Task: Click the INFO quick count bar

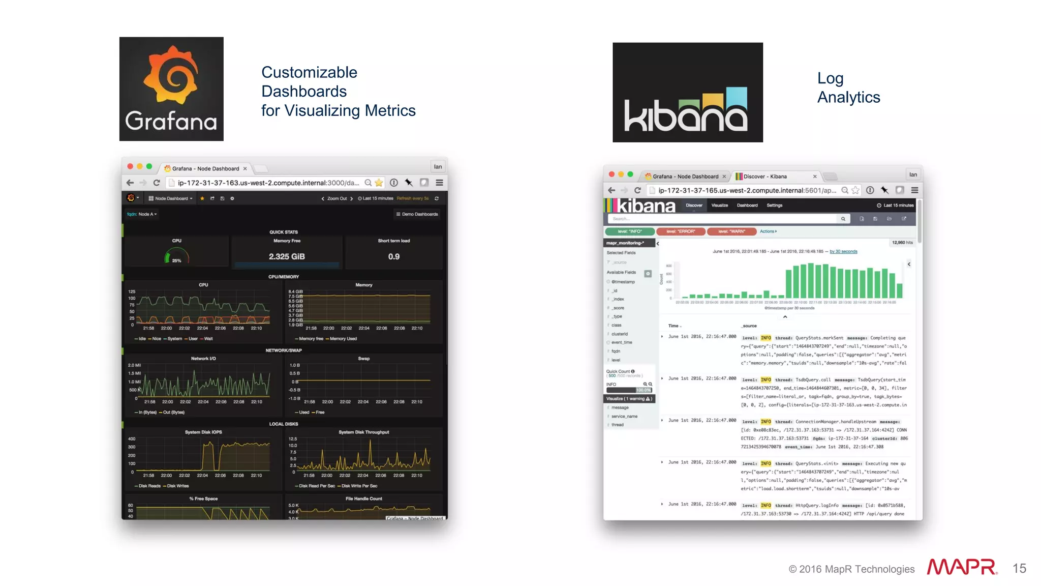Action: coord(629,390)
